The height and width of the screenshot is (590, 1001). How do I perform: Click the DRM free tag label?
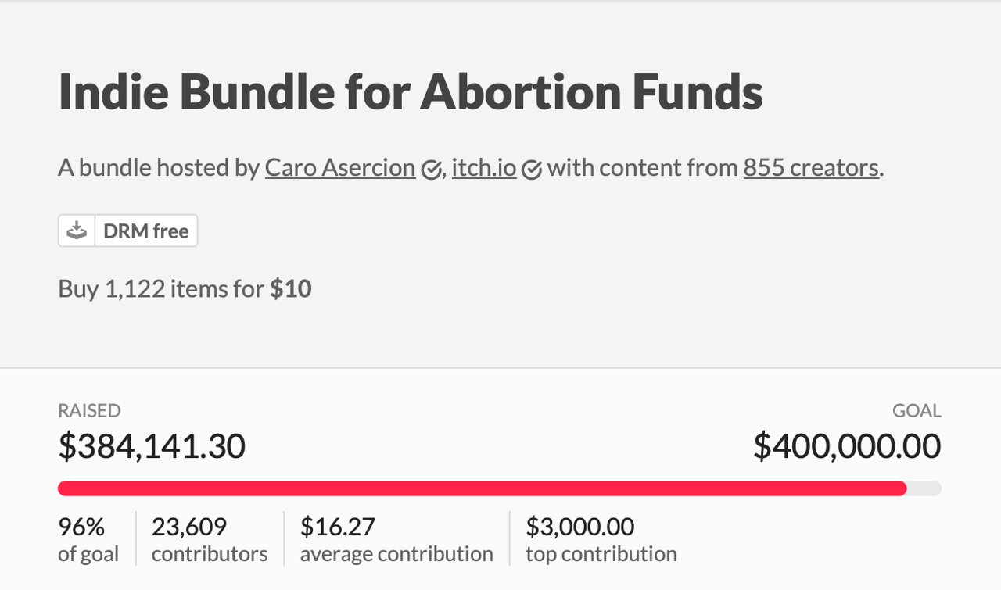(145, 230)
